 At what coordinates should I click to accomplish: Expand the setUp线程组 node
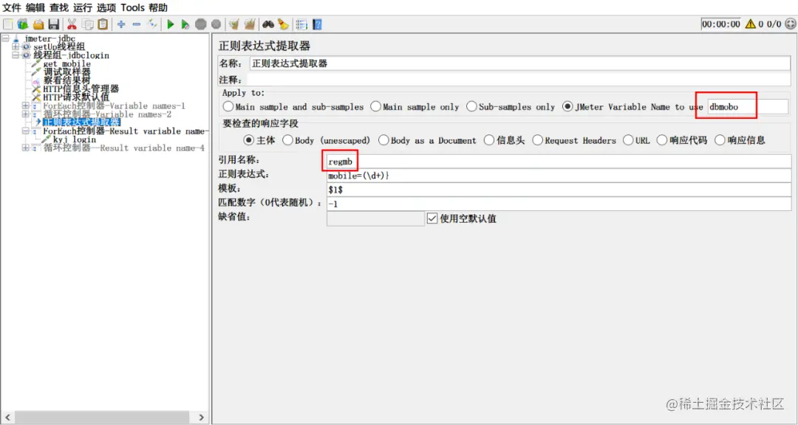[16, 46]
